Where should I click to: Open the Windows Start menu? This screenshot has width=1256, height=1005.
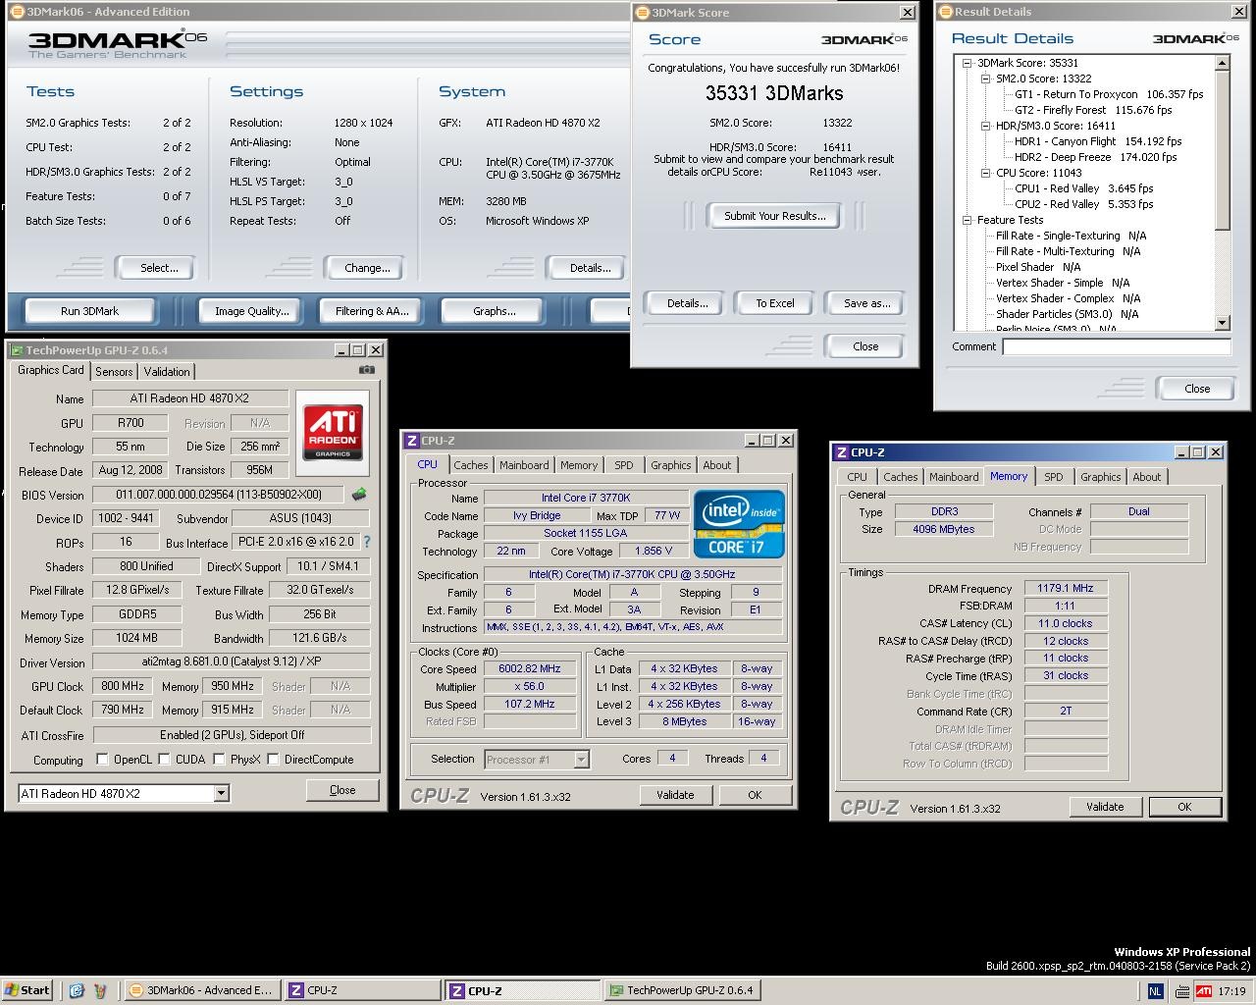[x=27, y=990]
